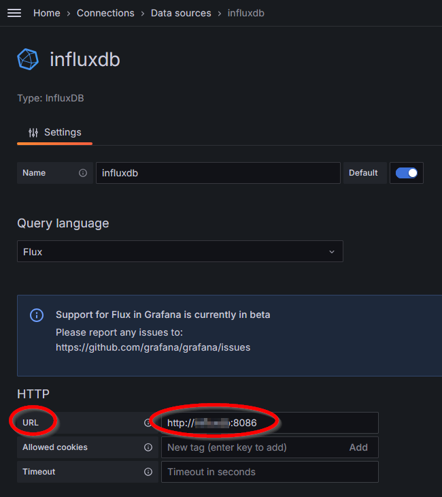Open Data sources breadcrumb
The image size is (442, 497).
coord(181,13)
